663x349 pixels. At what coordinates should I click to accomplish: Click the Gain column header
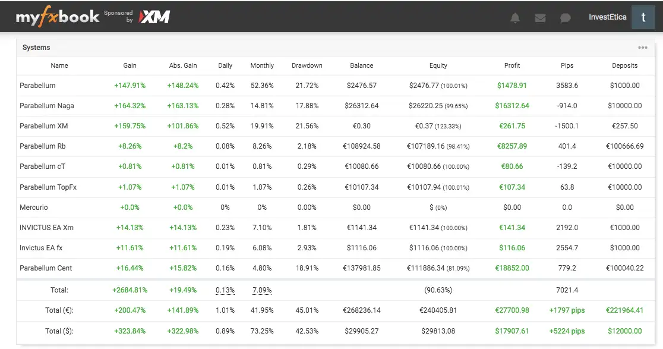point(130,65)
